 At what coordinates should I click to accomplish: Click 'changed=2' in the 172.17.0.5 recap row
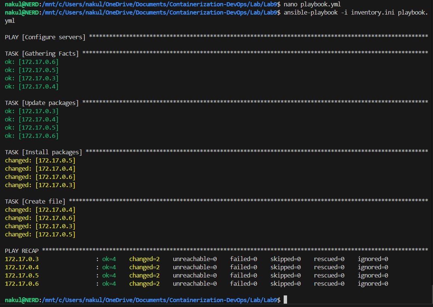click(144, 276)
